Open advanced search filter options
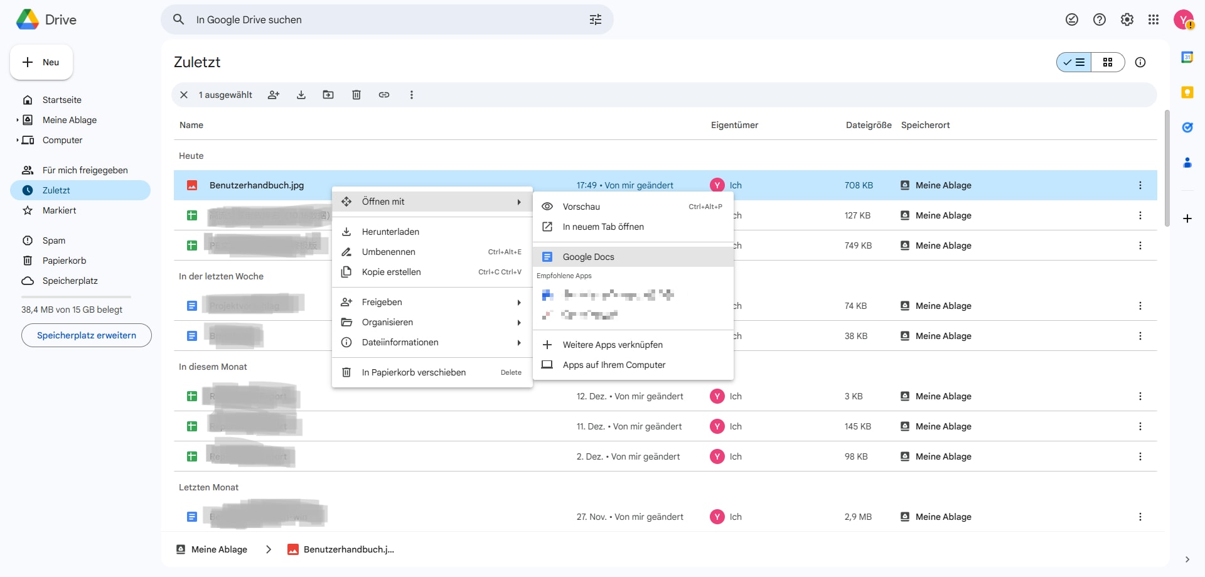Screen dimensions: 1205x577 [596, 19]
